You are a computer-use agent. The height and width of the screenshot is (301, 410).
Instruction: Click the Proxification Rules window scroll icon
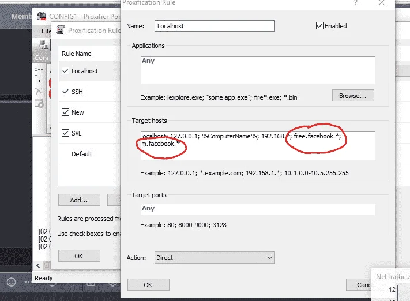pos(61,30)
